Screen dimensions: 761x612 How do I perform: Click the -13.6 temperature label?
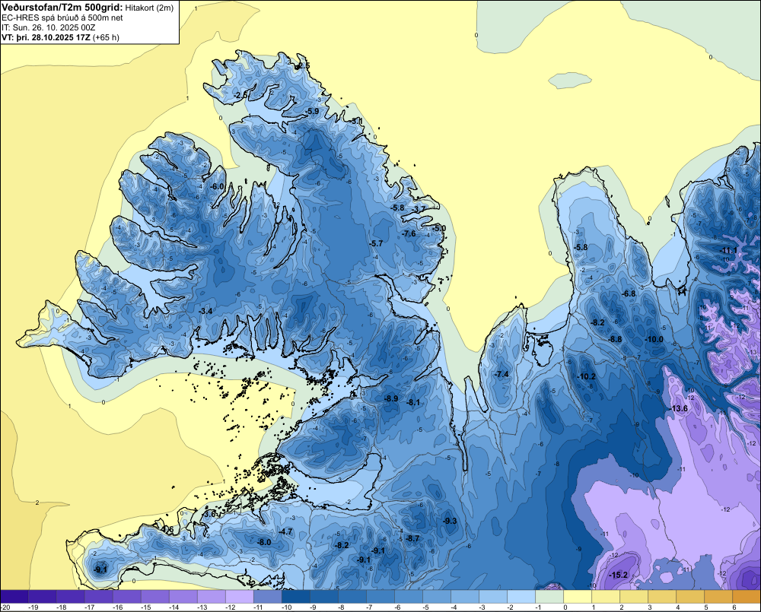(679, 409)
